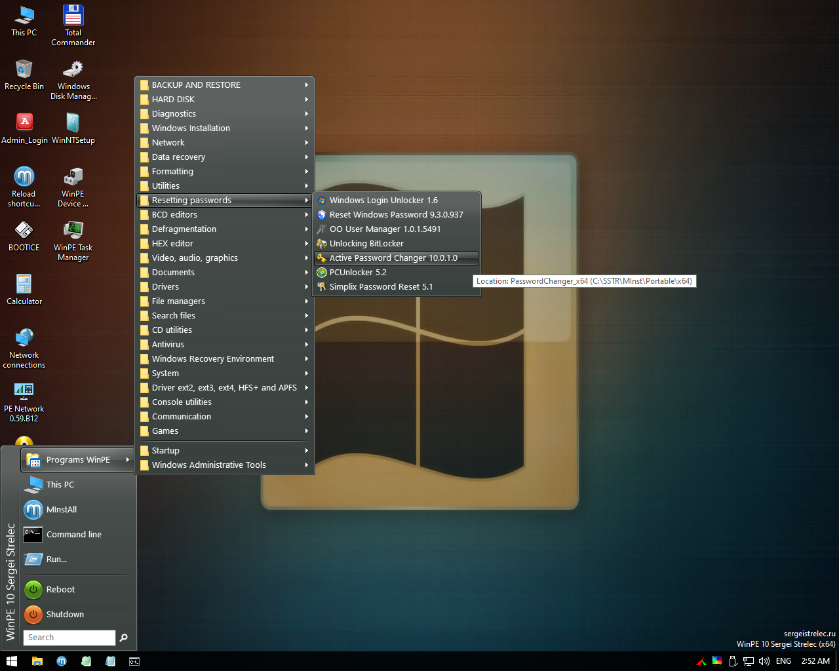Open Windows Disk Management desktop icon
This screenshot has width=839, height=671.
coord(73,80)
